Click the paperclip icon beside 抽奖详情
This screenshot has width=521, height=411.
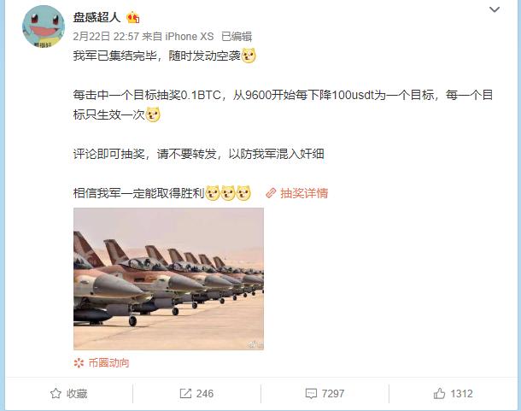(271, 193)
